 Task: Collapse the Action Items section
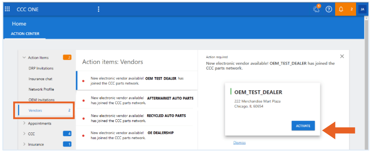click(x=24, y=57)
